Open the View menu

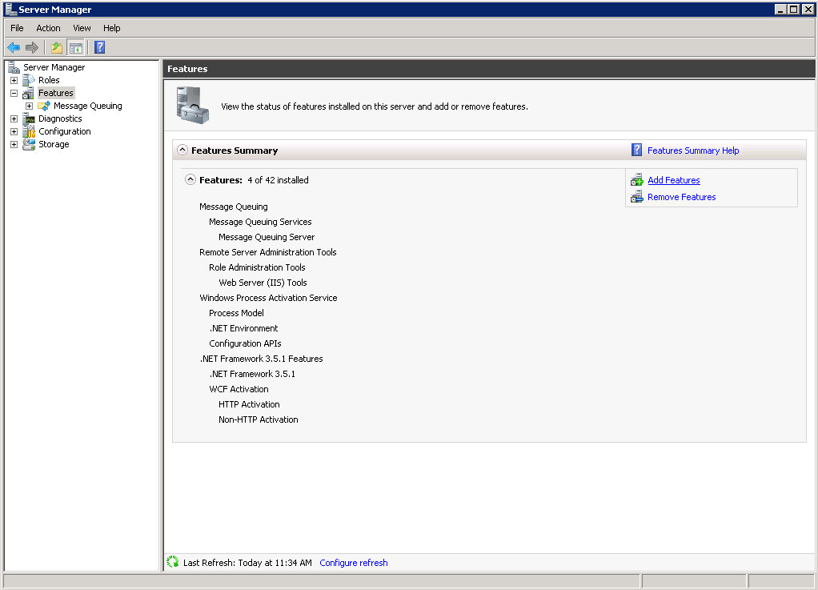click(x=82, y=28)
